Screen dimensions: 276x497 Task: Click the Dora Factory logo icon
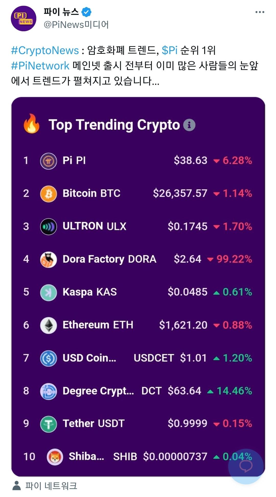click(x=48, y=259)
